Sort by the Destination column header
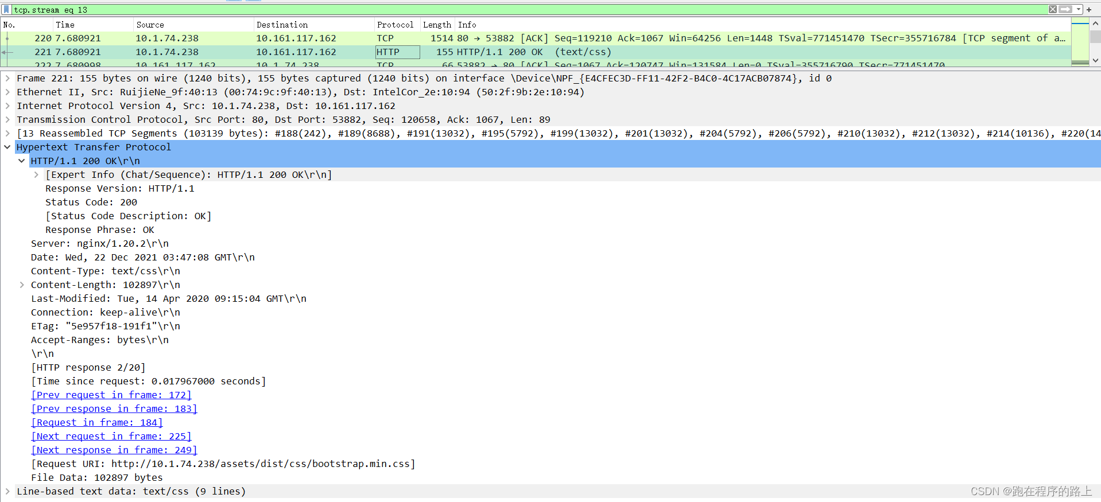The height and width of the screenshot is (502, 1101). [313, 25]
